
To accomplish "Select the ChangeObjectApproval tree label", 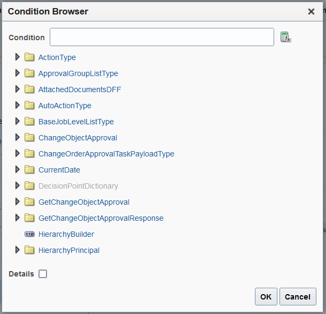I will [x=77, y=138].
